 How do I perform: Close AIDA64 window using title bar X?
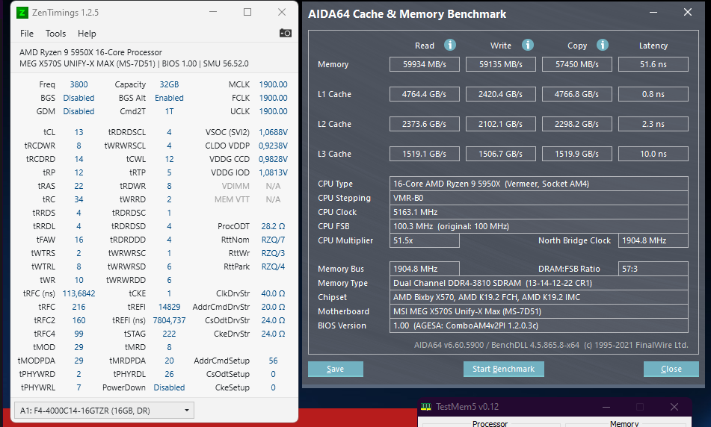[688, 13]
